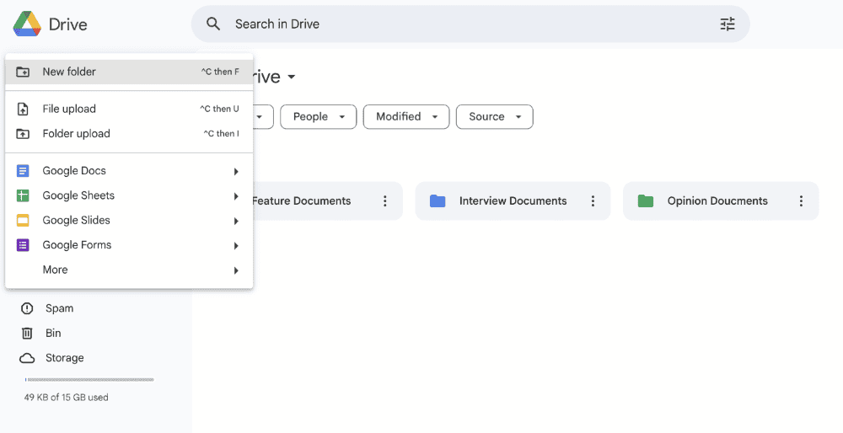843x433 pixels.
Task: Expand the Modified filter dropdown
Action: [x=406, y=117]
